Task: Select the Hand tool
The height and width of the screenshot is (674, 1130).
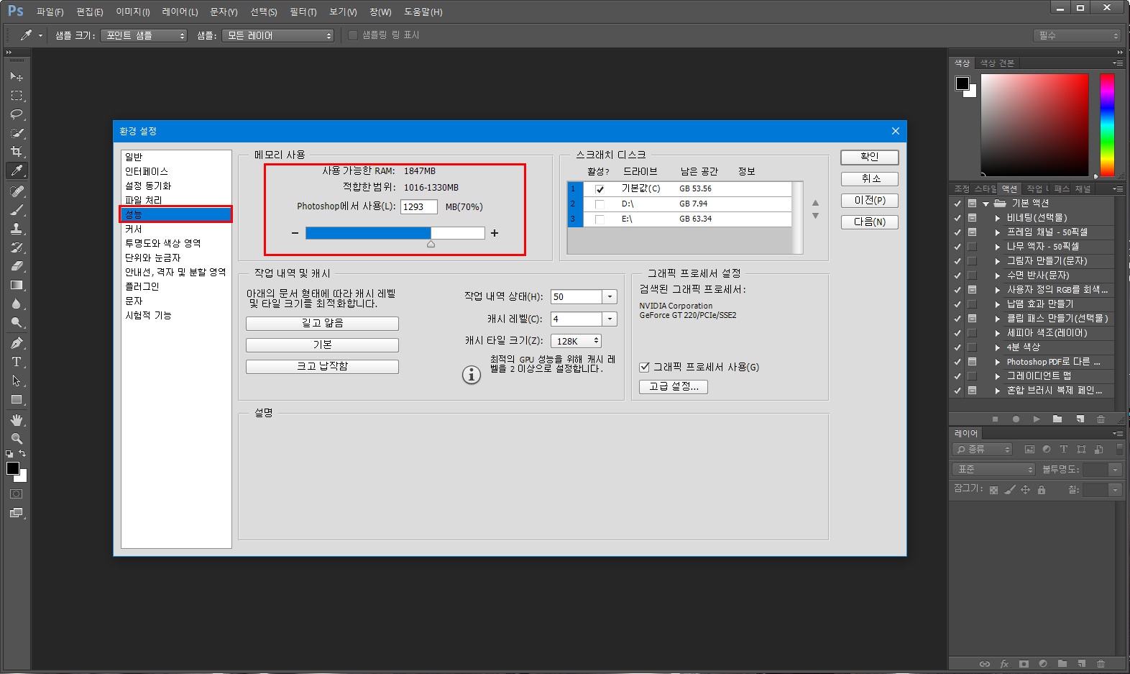Action: 17,420
